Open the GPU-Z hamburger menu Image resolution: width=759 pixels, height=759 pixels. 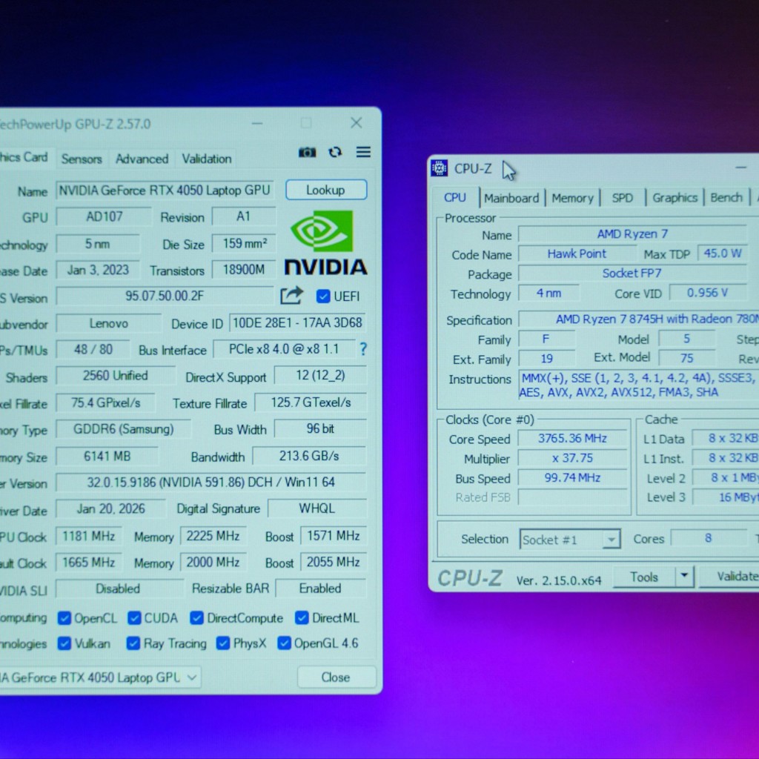[x=363, y=152]
